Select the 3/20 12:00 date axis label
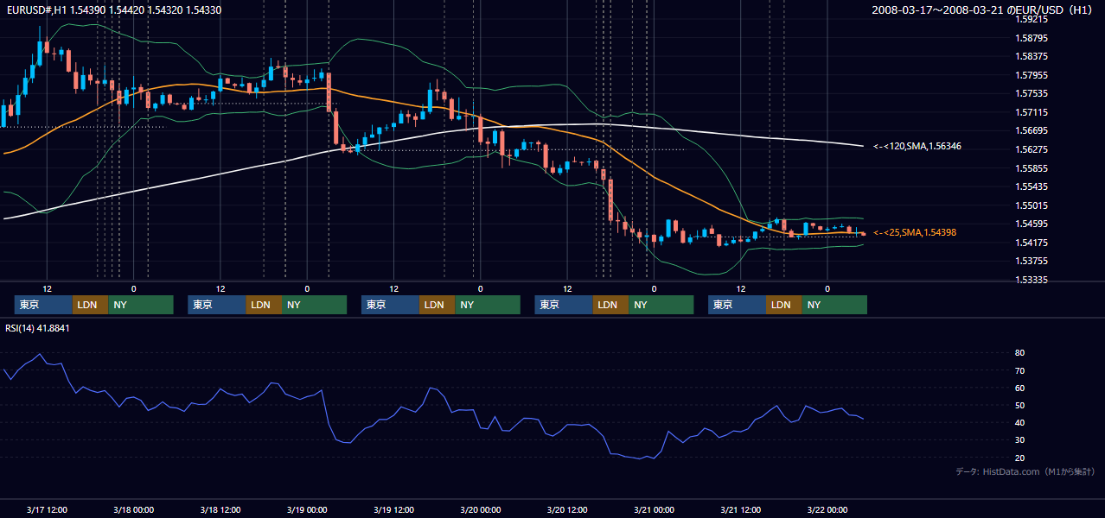This screenshot has height=518, width=1105. click(x=567, y=509)
